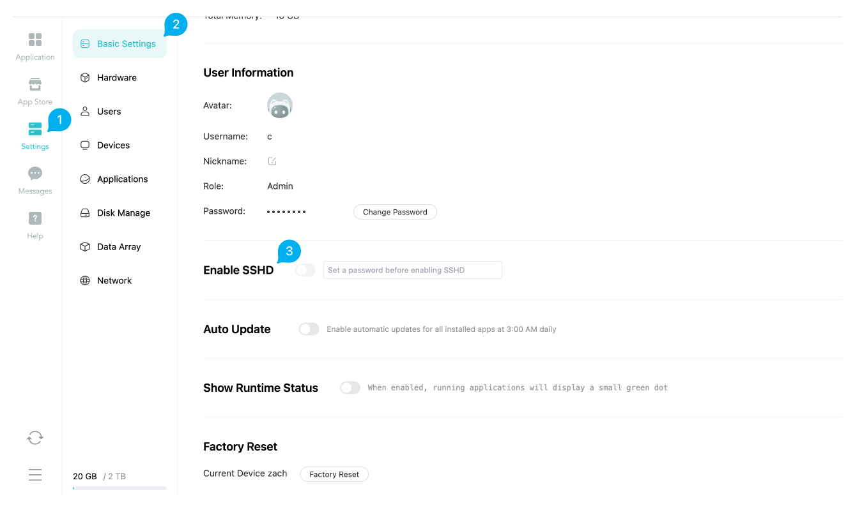
Task: Open the App Store icon
Action: click(35, 85)
